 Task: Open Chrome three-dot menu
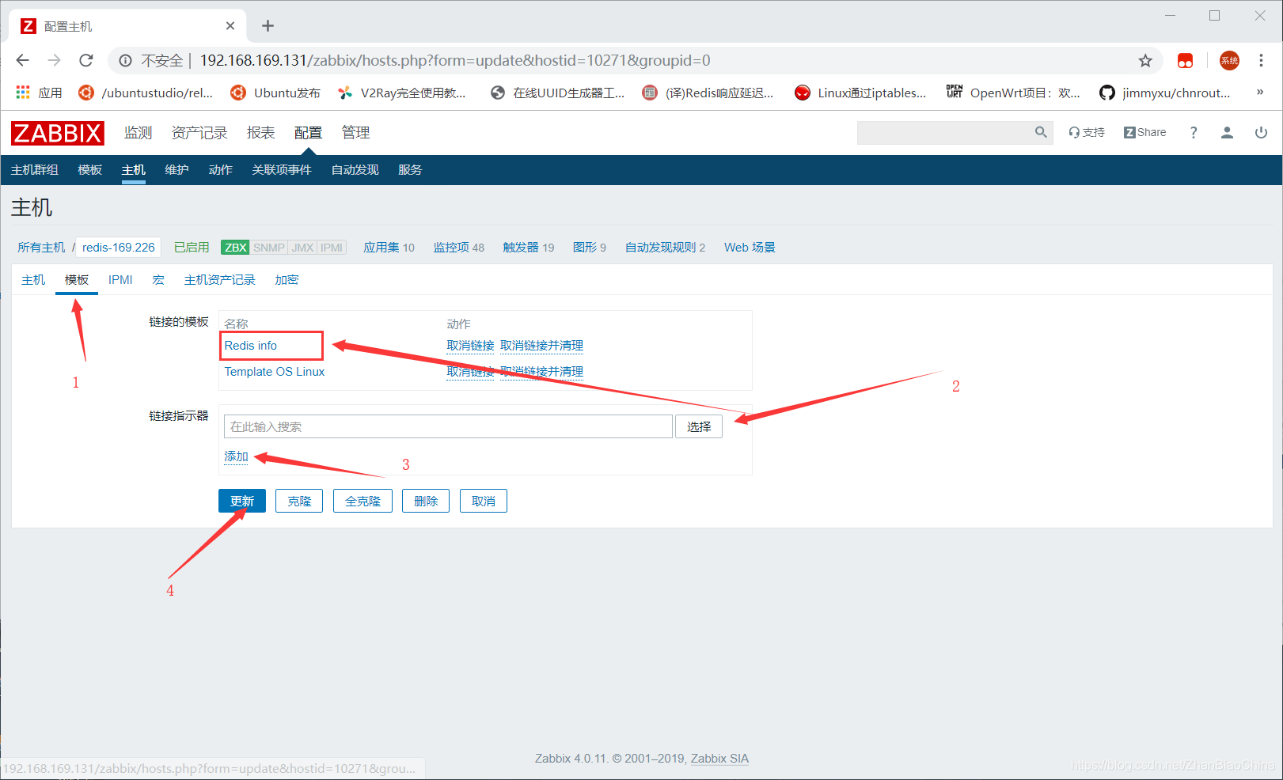click(x=1262, y=60)
